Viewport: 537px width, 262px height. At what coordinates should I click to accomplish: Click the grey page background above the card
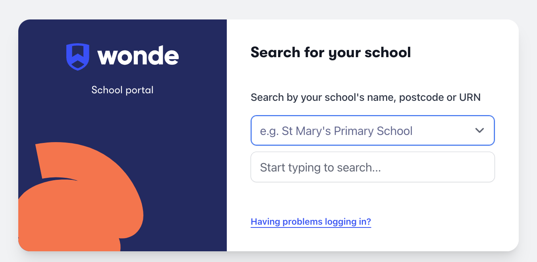268,10
